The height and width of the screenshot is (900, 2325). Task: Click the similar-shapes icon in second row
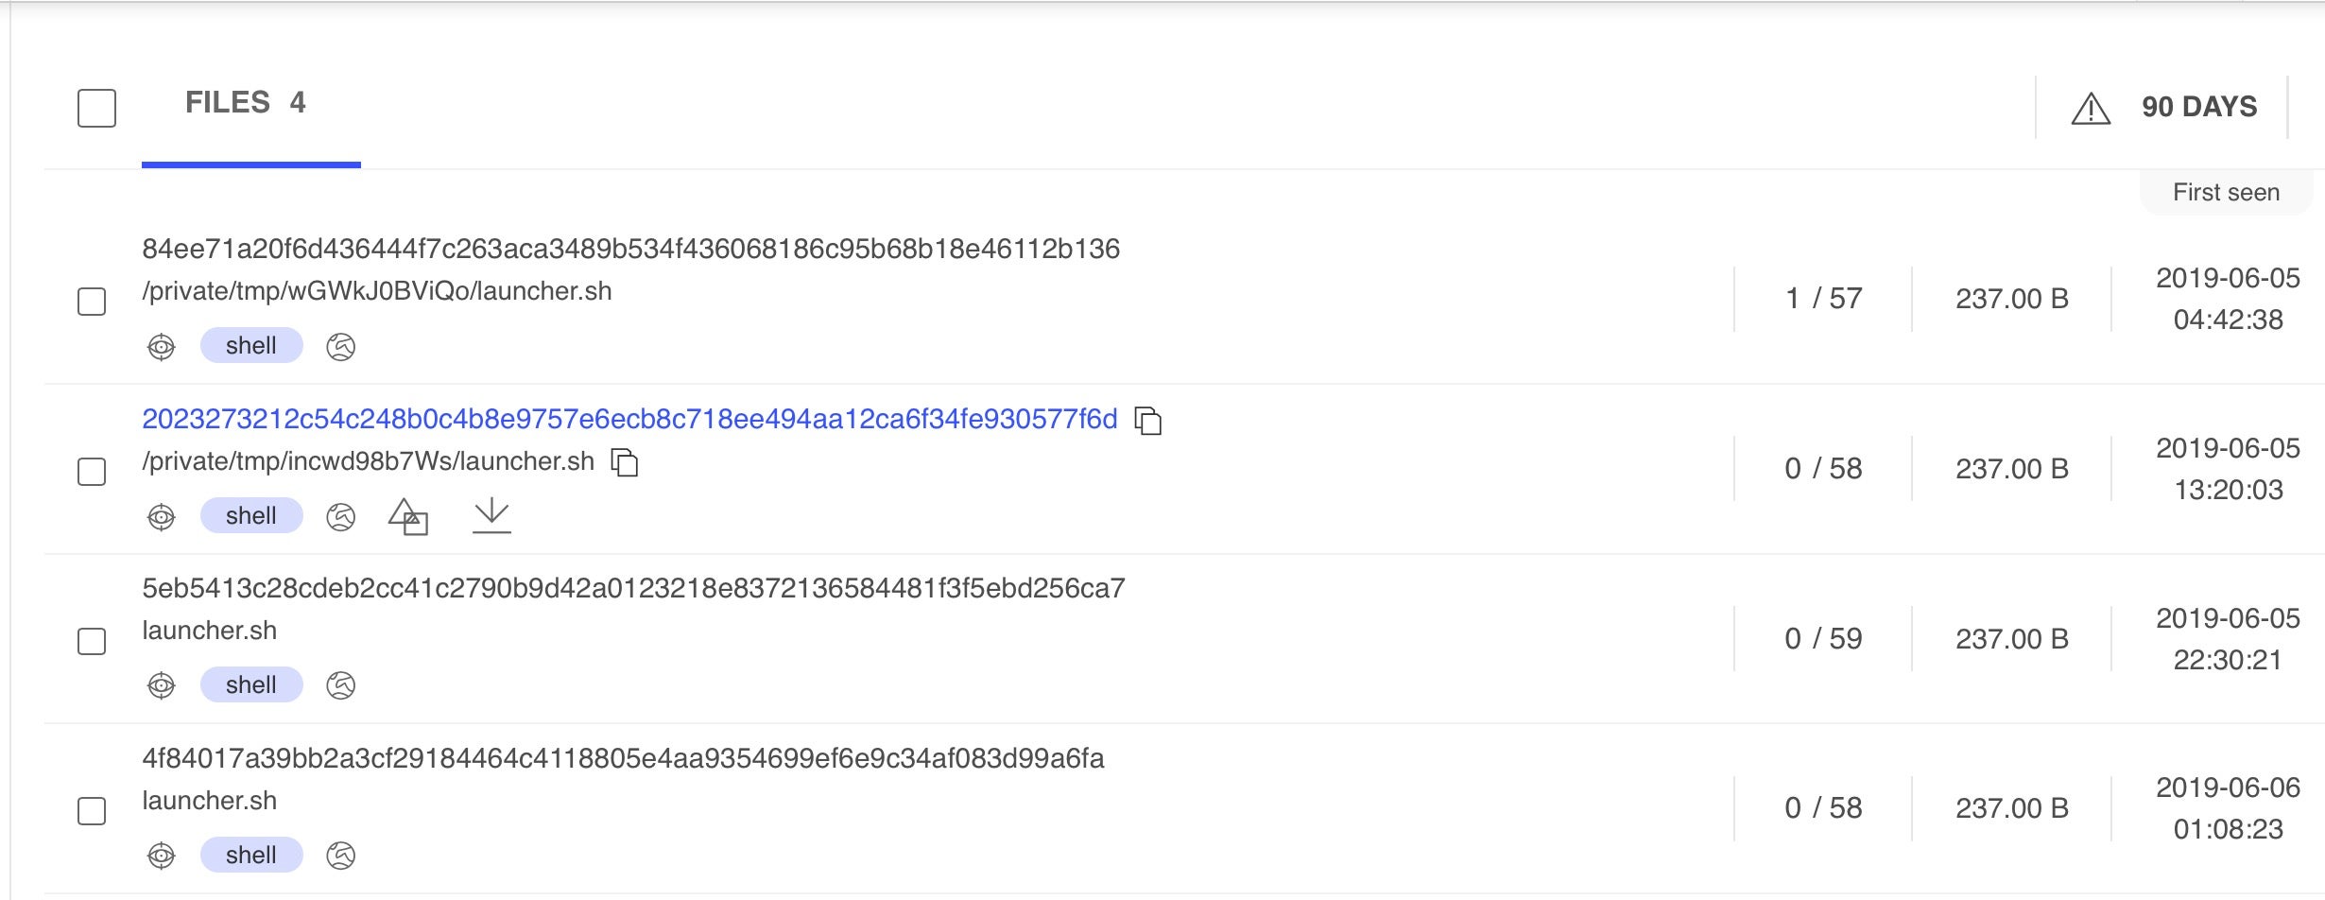[408, 516]
